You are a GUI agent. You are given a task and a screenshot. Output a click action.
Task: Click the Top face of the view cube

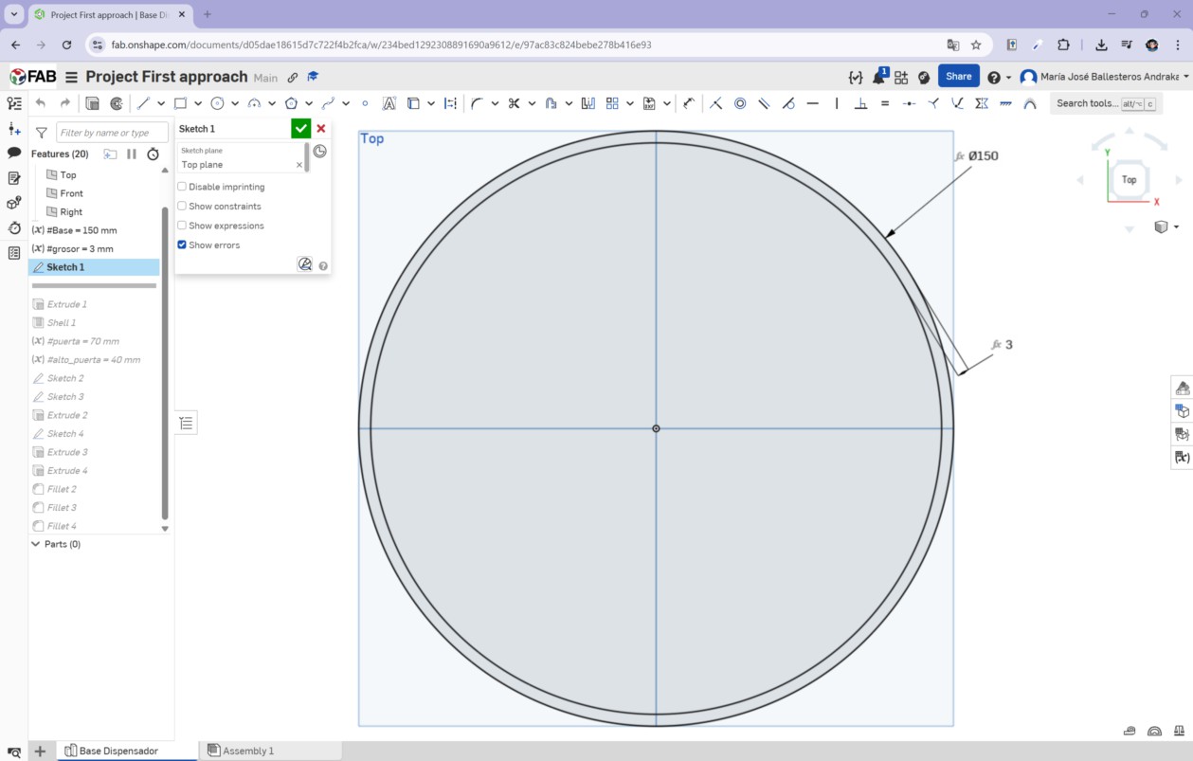(x=1129, y=179)
